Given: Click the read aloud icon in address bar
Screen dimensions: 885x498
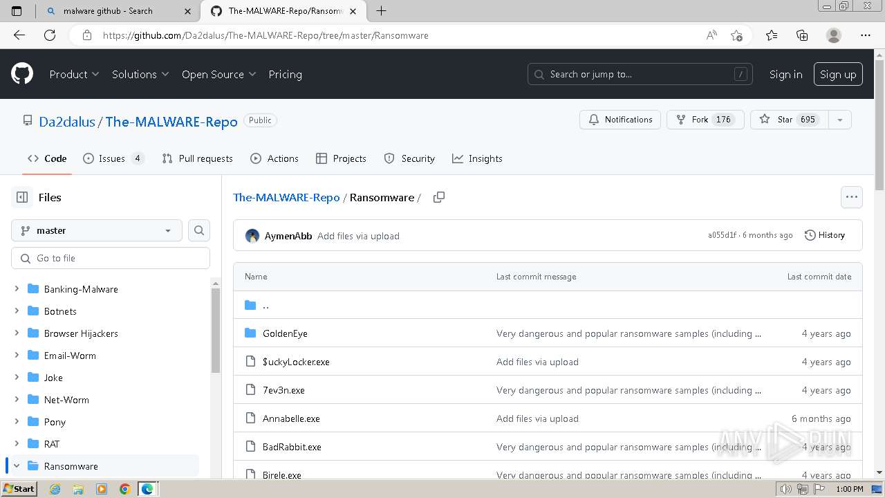Looking at the screenshot, I should click(x=711, y=35).
